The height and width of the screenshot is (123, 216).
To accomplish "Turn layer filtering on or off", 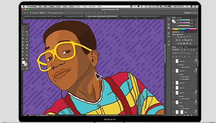I will coord(197,50).
